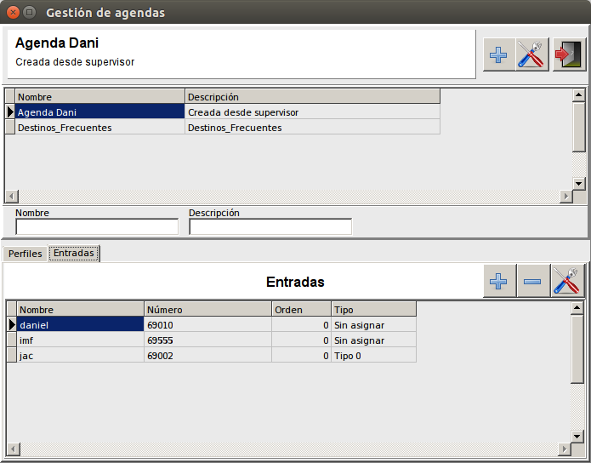Click the agendas list scroll left arrow

tap(12, 197)
